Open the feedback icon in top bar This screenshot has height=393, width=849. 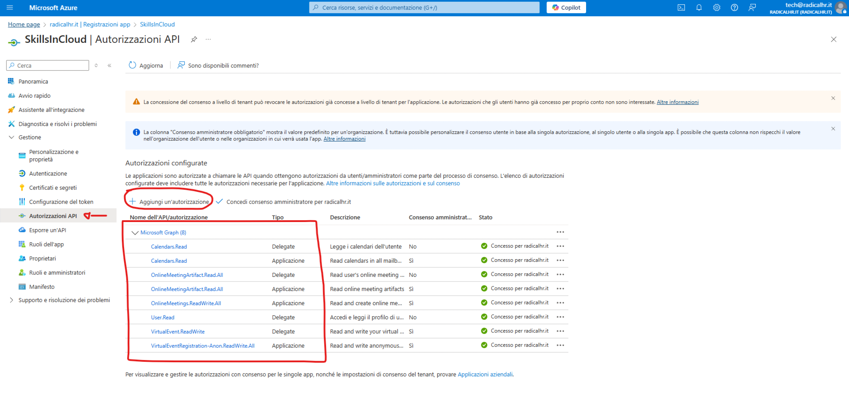752,7
